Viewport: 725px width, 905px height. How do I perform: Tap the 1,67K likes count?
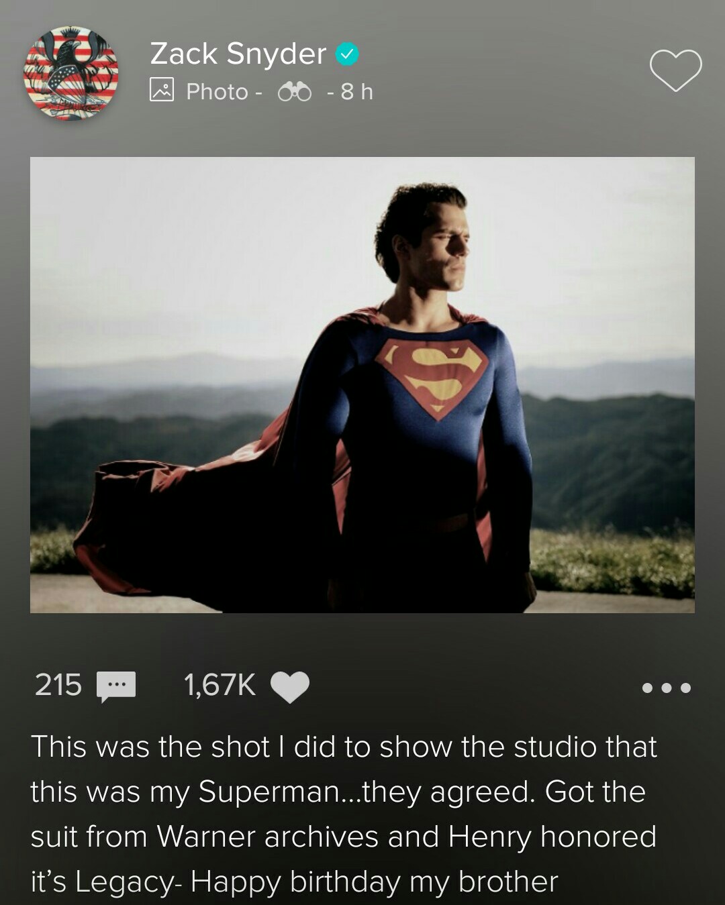tap(220, 685)
